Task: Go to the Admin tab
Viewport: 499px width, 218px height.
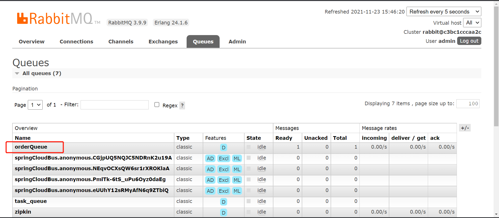Action: 237,42
